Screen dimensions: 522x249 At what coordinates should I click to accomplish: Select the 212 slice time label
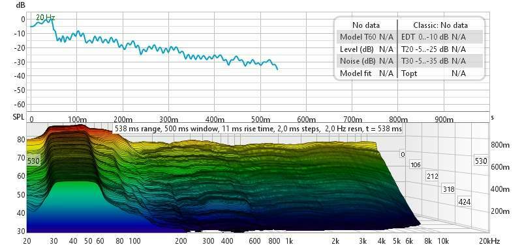[432, 176]
